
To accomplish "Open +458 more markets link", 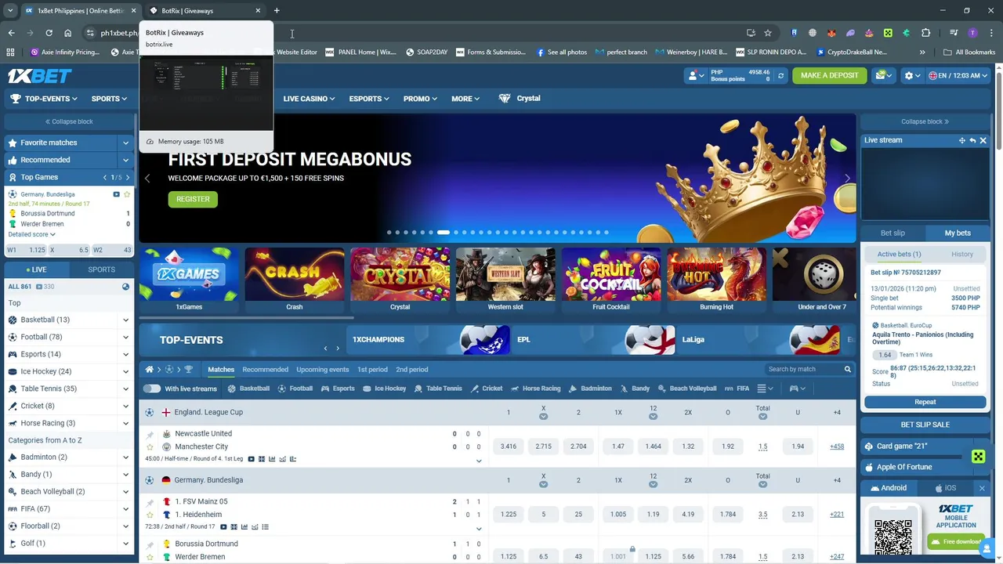I will [x=837, y=446].
